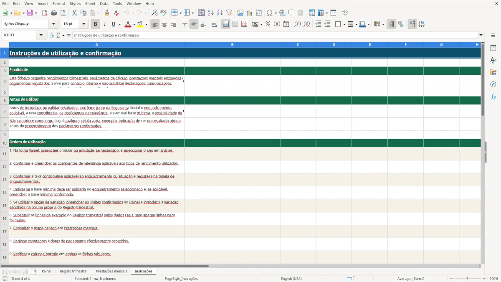Image resolution: width=501 pixels, height=282 pixels.
Task: Clear direct formatting icon
Action: [116, 13]
